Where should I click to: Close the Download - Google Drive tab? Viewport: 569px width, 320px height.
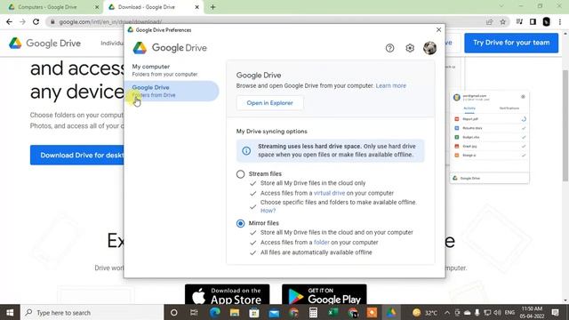[x=197, y=7]
